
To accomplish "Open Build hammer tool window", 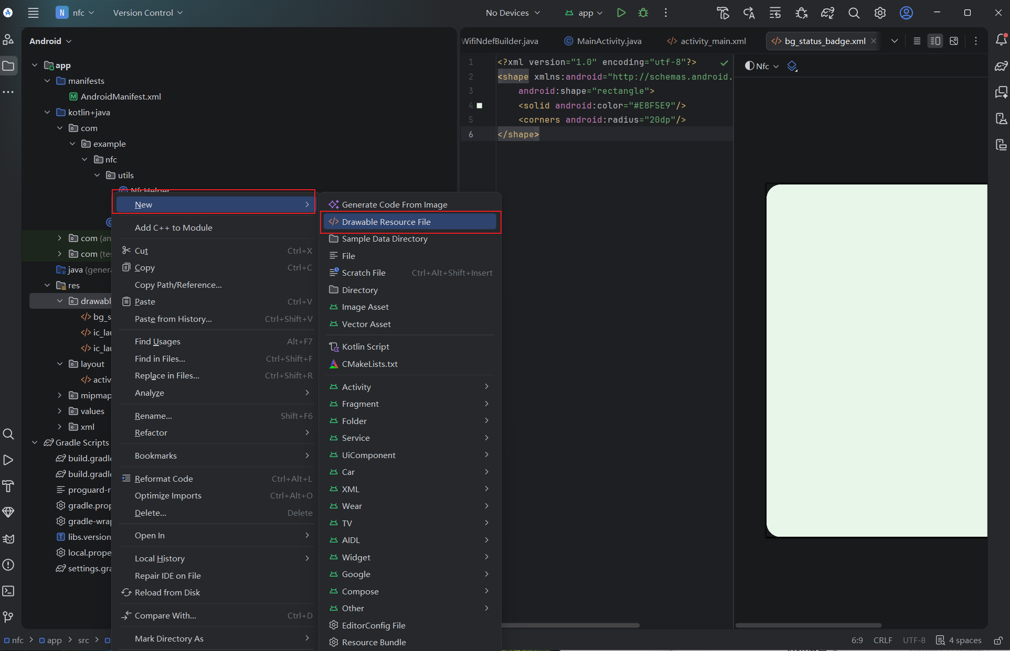I will 8,486.
